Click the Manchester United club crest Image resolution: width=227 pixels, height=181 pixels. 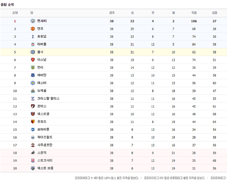pos(33,29)
